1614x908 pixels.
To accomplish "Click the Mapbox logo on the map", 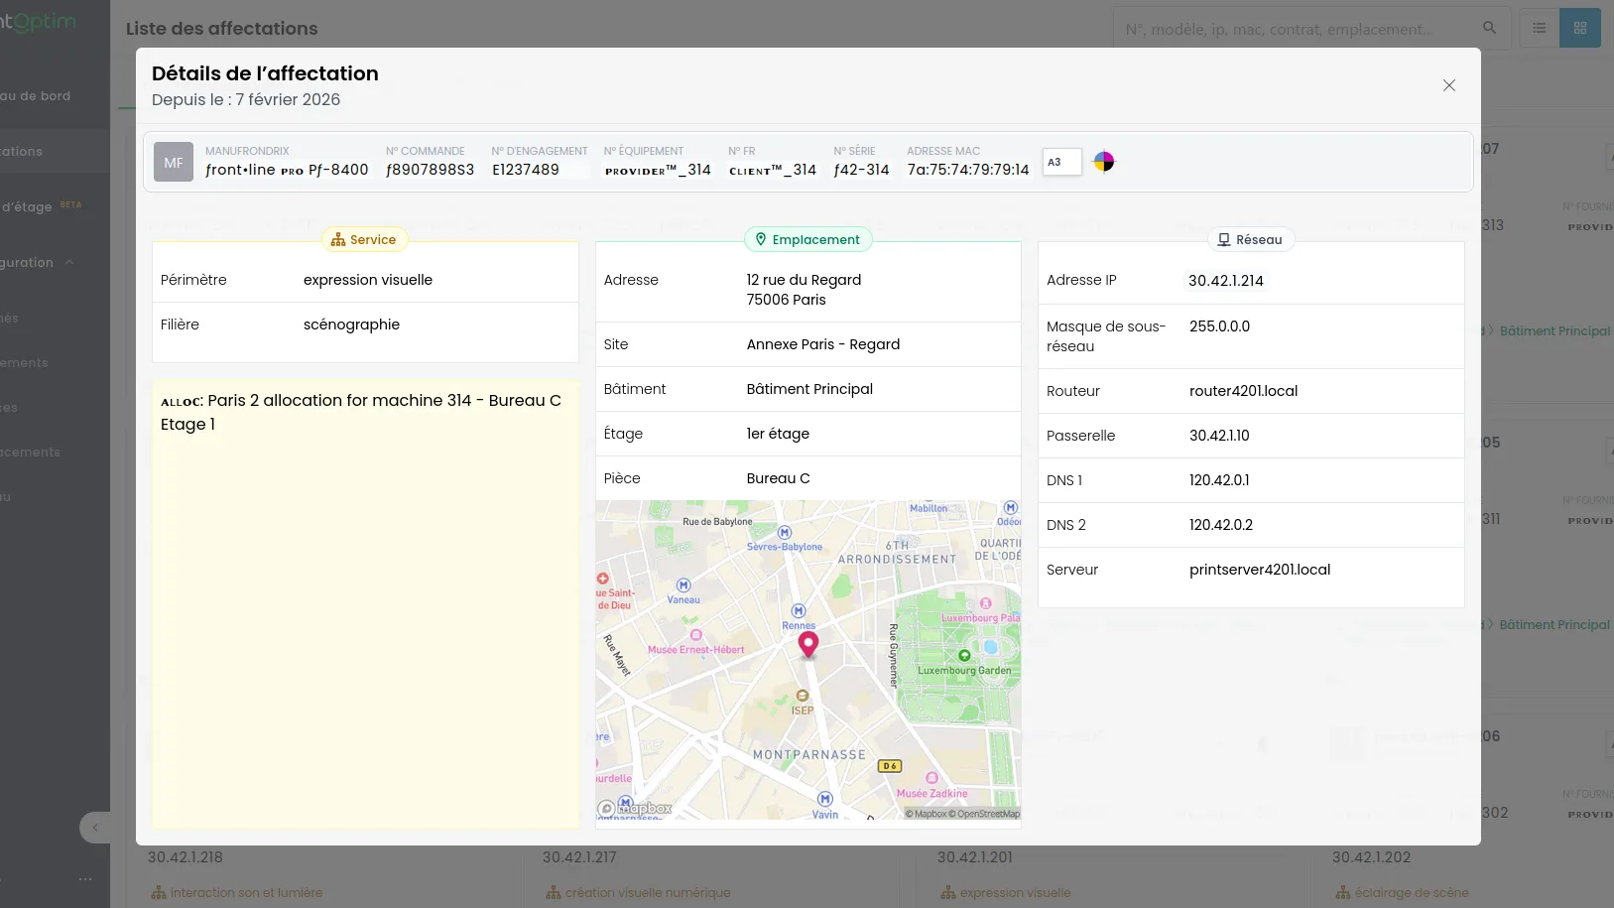I will [x=635, y=809].
